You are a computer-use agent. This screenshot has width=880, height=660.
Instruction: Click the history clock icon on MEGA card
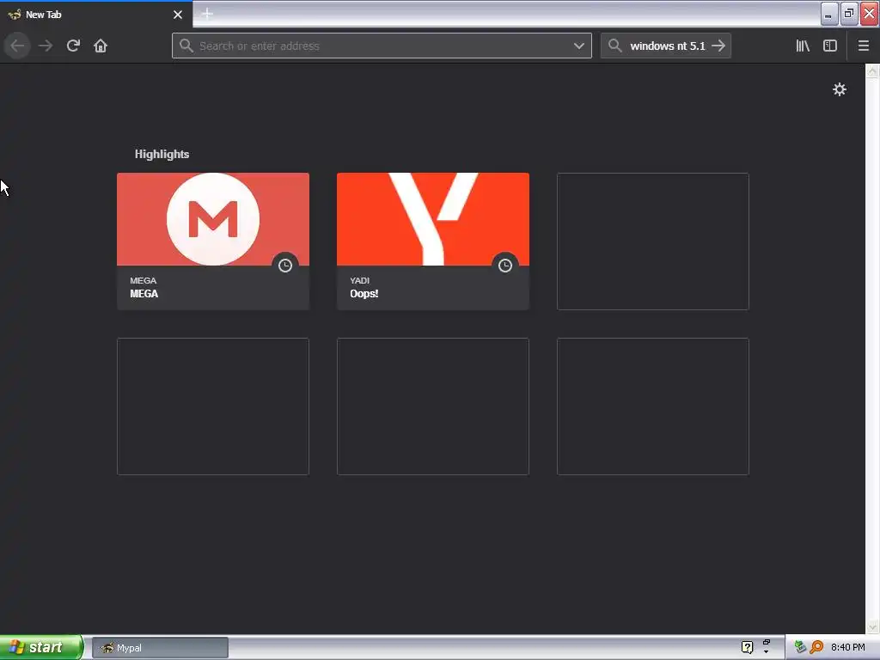(x=285, y=266)
